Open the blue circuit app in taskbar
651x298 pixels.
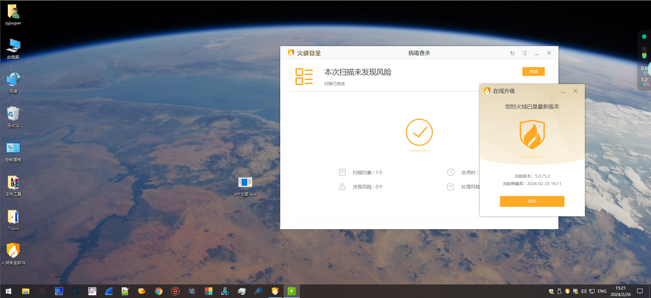point(259,291)
